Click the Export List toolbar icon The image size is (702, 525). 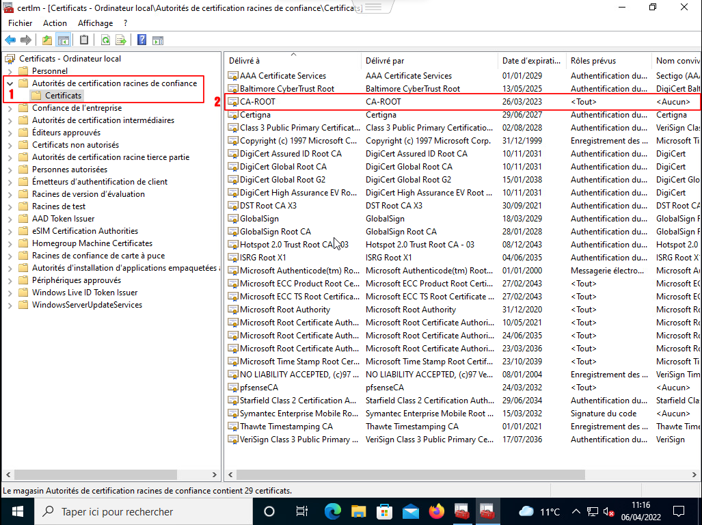click(121, 40)
